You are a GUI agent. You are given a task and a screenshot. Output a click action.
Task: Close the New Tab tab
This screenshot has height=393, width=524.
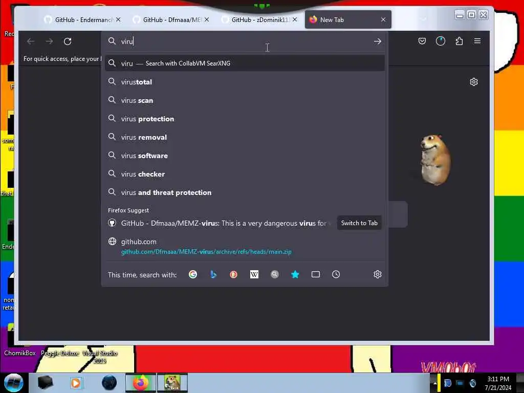[383, 20]
